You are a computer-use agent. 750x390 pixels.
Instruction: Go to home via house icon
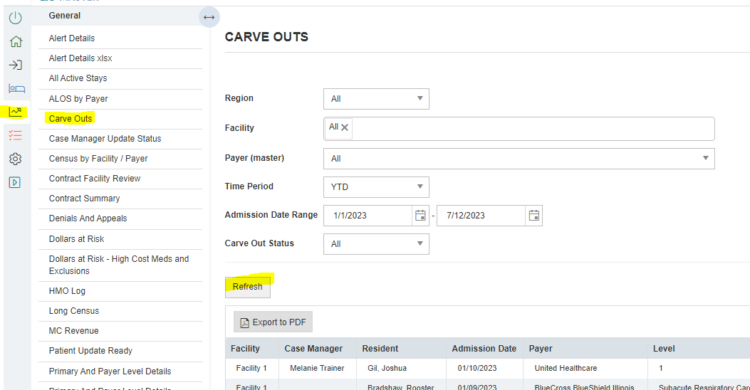[x=16, y=41]
